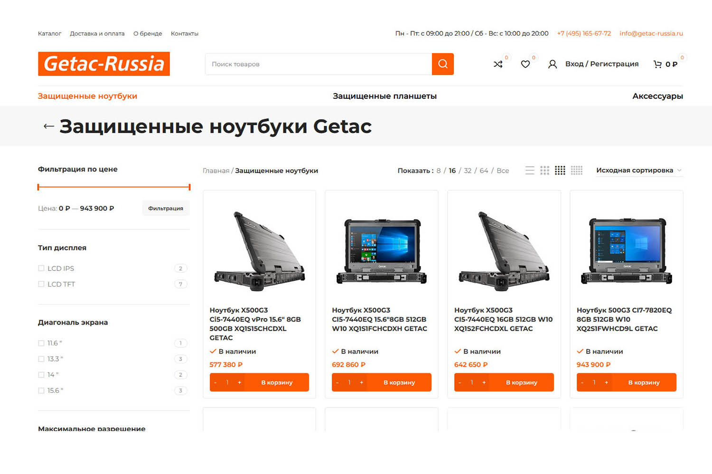Screen dimensions: 712x474
Task: Select the five-column grid view icon
Action: tap(577, 170)
